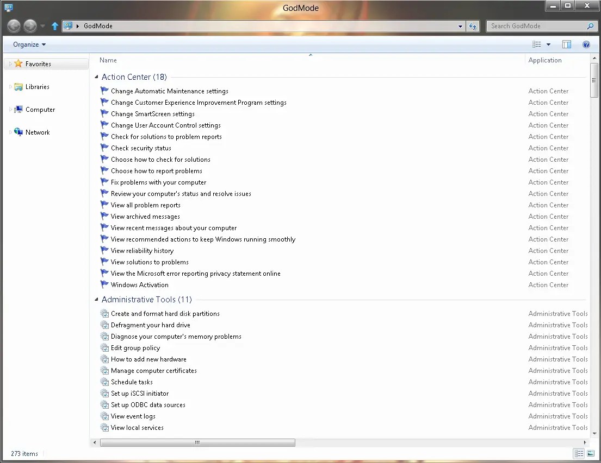
Task: Select View solutions to problems
Action: coord(150,262)
